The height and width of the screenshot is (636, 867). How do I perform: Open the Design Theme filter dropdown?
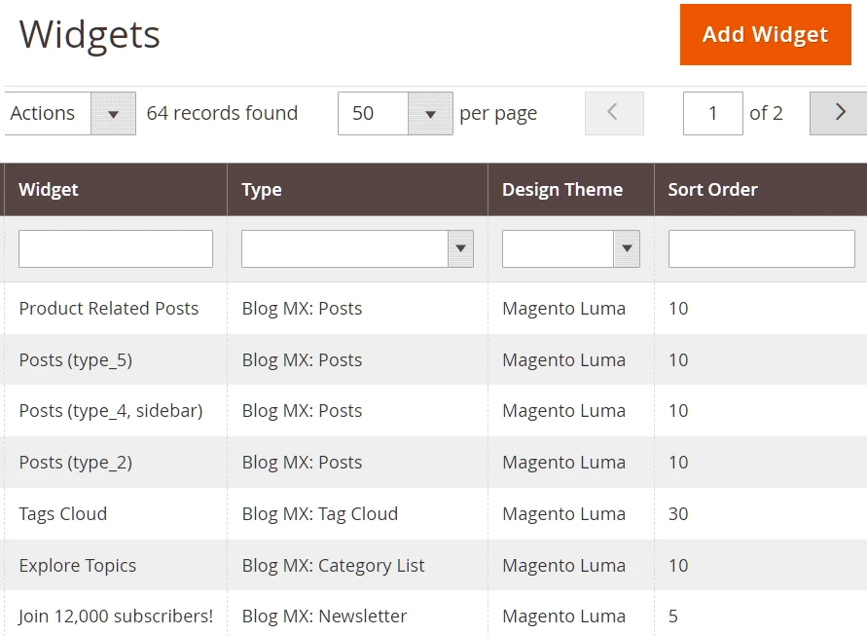coord(570,249)
